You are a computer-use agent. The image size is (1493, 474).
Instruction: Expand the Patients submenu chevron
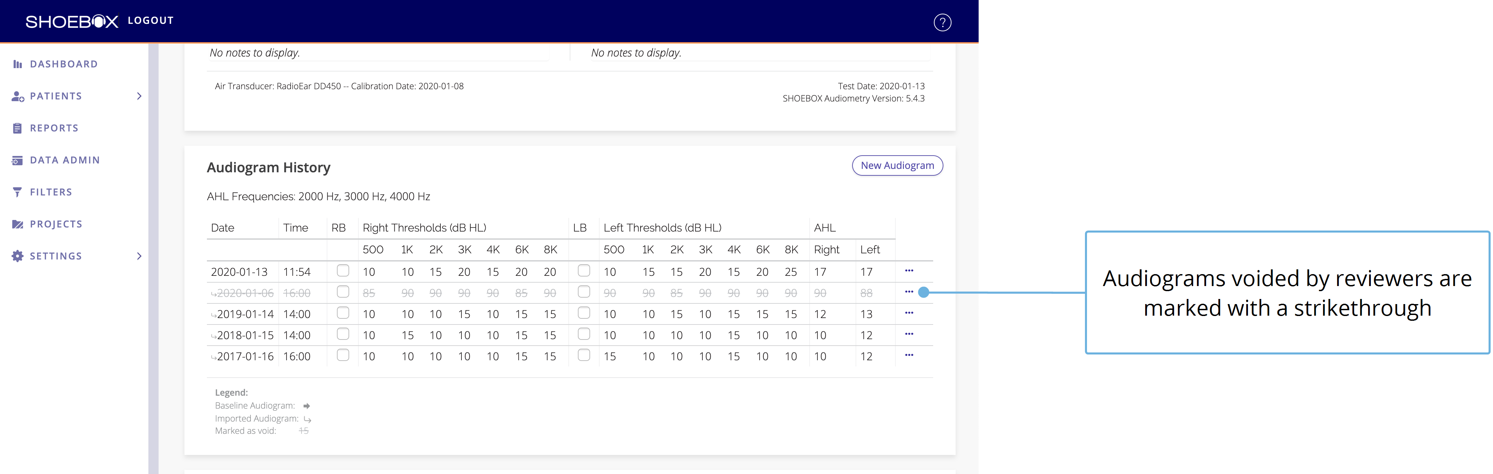[x=139, y=96]
